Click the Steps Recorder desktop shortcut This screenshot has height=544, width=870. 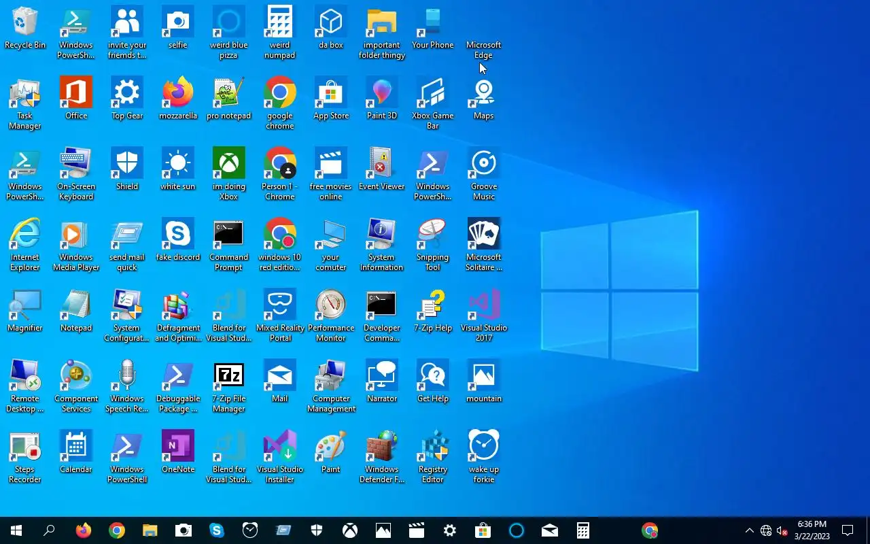(x=25, y=456)
